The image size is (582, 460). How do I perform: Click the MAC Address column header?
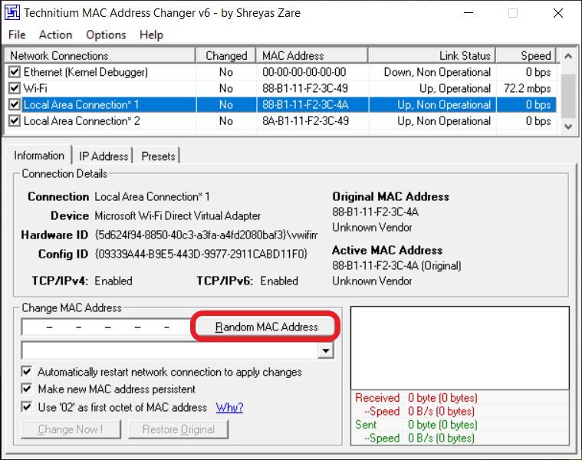tap(312, 56)
